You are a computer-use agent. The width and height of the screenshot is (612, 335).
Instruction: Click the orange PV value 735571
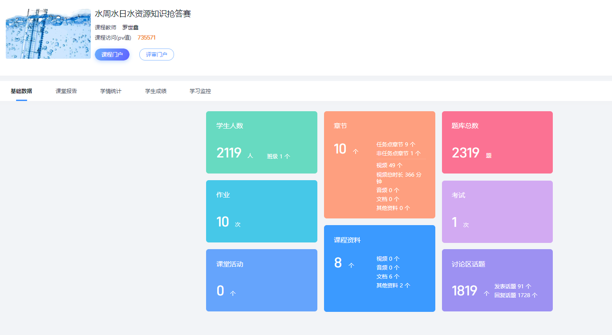pyautogui.click(x=146, y=38)
